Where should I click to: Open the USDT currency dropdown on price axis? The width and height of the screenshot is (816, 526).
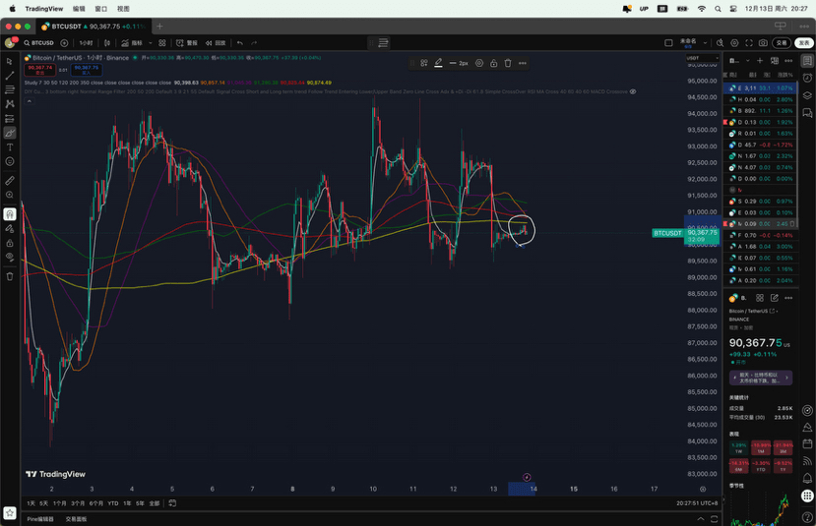[702, 58]
